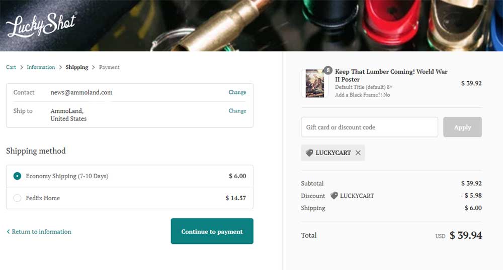
Task: Change the contact email address
Action: [x=237, y=92]
